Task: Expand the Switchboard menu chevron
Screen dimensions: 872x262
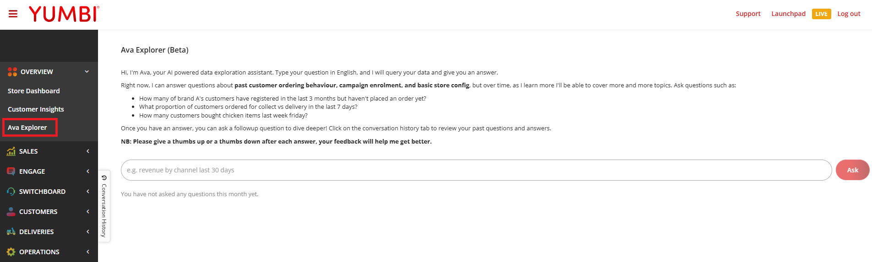Action: 87,192
